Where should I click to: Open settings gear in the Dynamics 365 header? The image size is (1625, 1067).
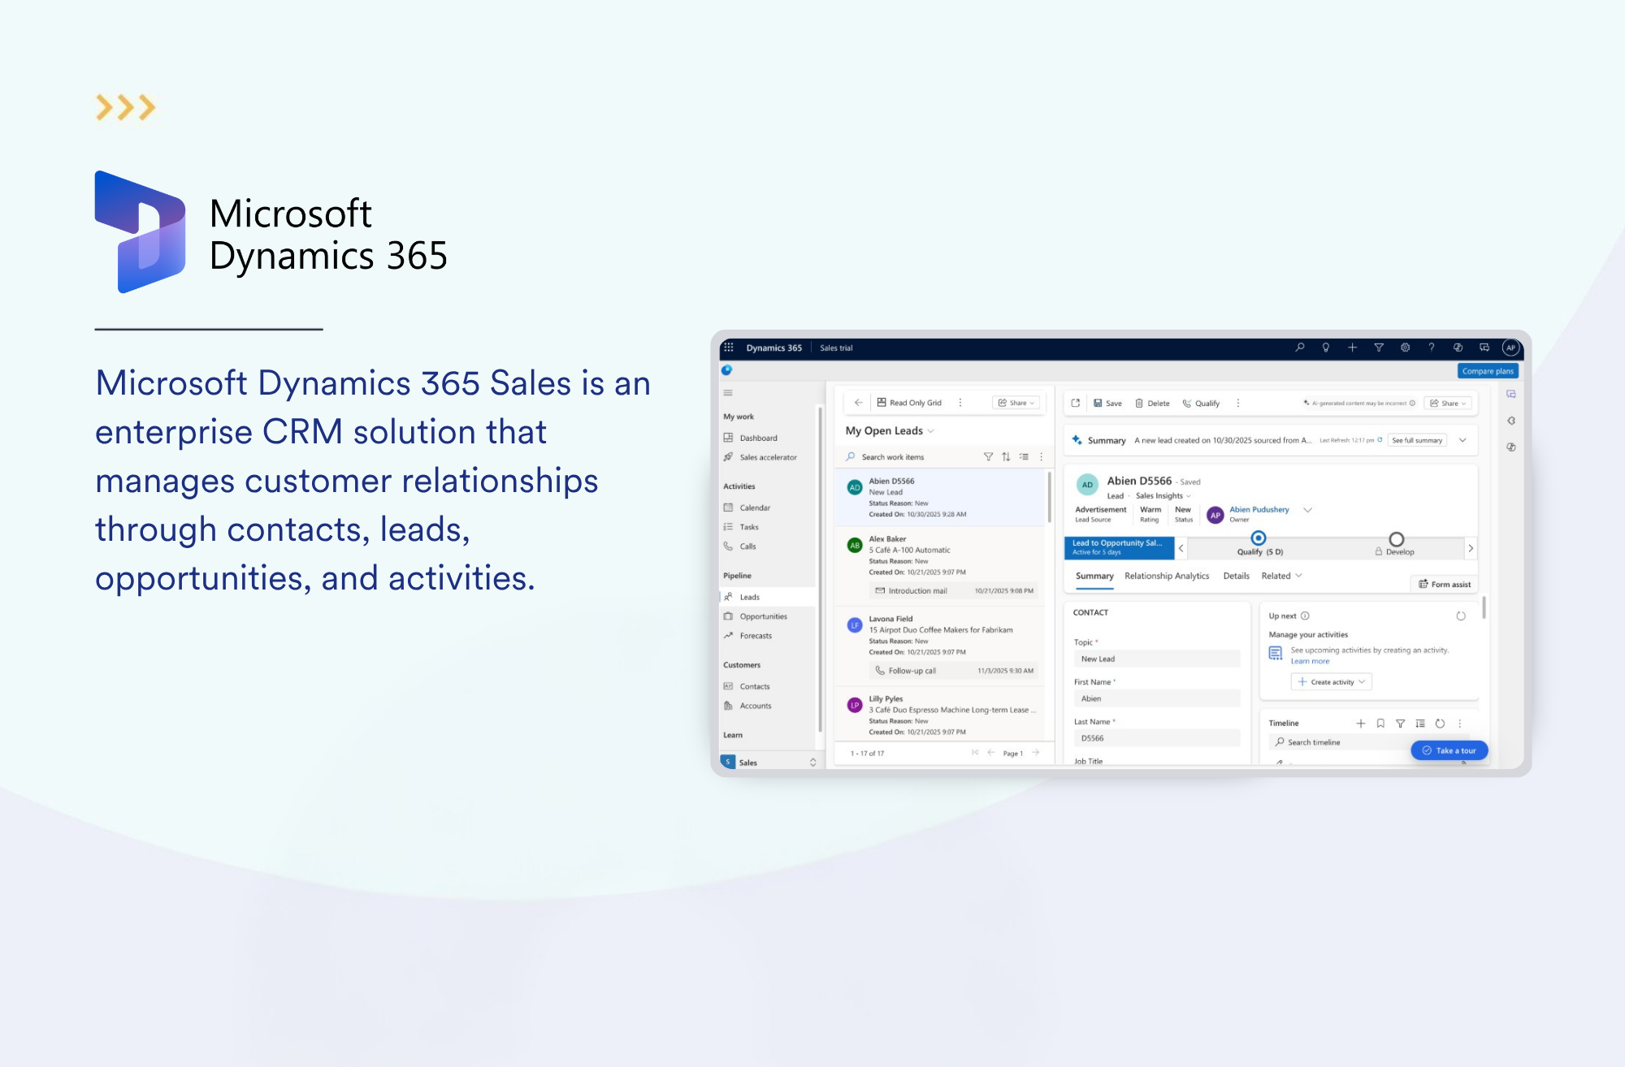1405,348
